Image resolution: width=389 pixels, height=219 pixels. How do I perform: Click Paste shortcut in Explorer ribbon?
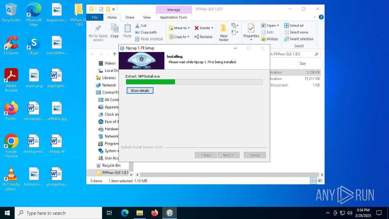[x=149, y=39]
